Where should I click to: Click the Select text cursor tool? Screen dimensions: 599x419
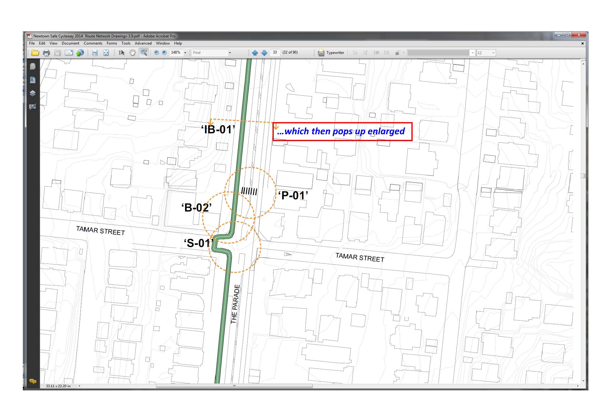(x=121, y=53)
